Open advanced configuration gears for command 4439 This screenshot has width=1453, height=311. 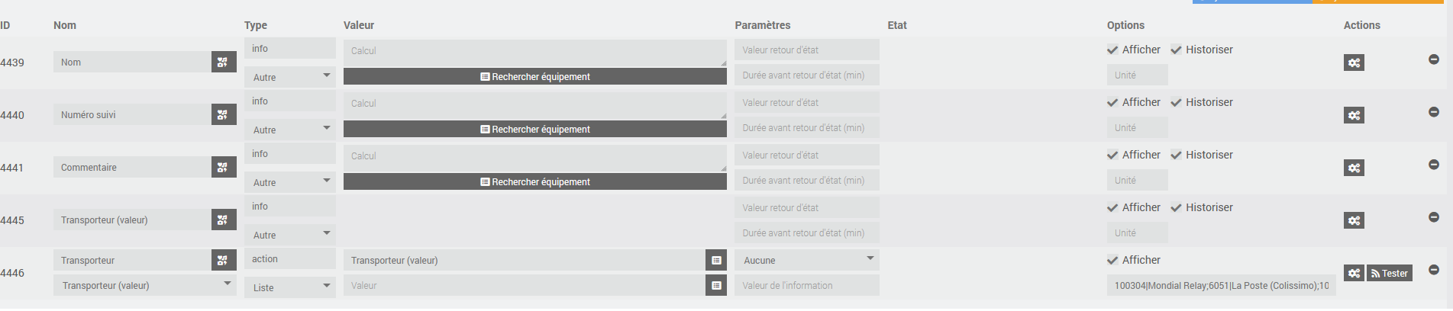(1354, 63)
